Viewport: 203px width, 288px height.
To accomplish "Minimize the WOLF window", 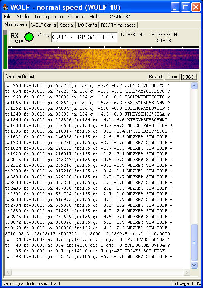I will click(175, 7).
